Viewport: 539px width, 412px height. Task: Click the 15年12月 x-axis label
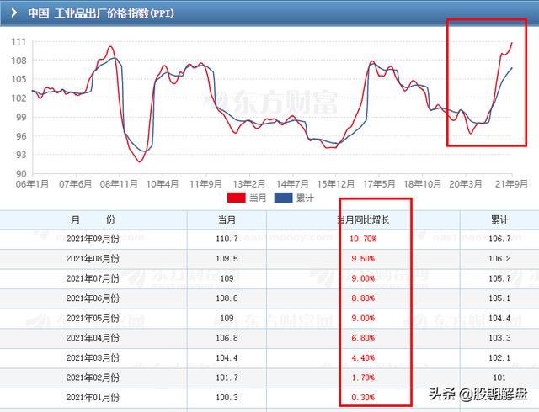pos(334,182)
